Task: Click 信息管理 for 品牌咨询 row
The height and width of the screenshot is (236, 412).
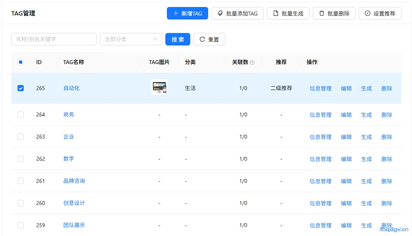Action: (321, 181)
